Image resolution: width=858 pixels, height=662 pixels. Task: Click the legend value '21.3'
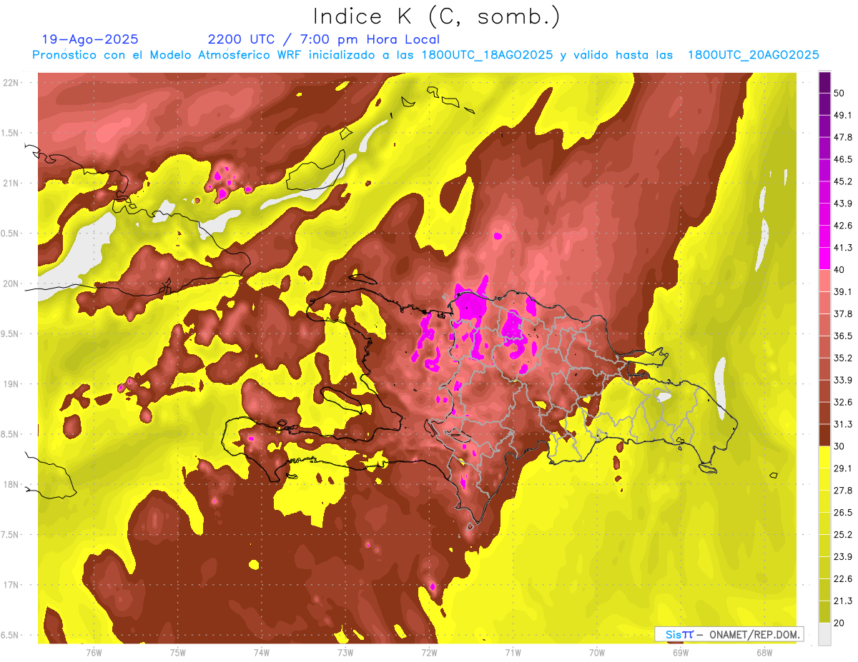pos(842,601)
